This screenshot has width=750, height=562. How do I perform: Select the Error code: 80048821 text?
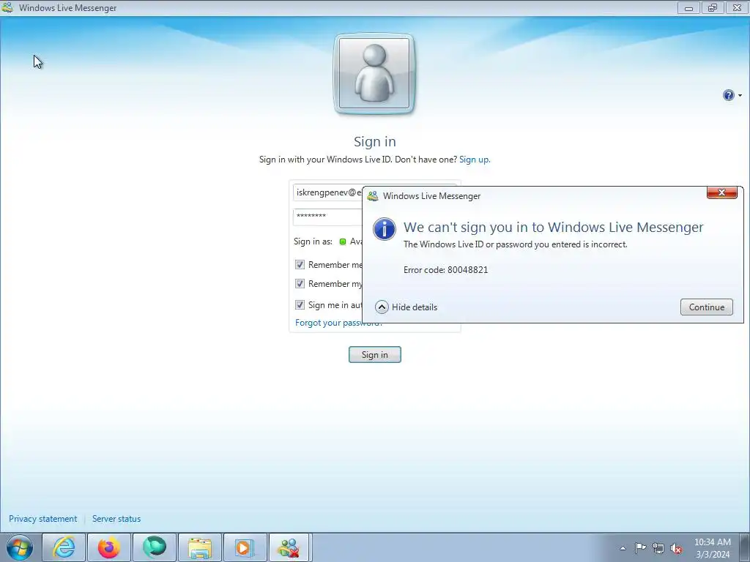(446, 269)
